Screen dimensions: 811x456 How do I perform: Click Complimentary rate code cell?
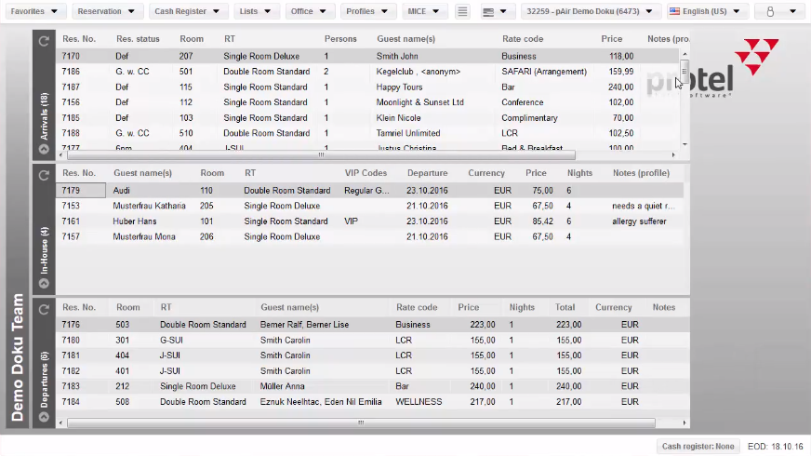529,117
